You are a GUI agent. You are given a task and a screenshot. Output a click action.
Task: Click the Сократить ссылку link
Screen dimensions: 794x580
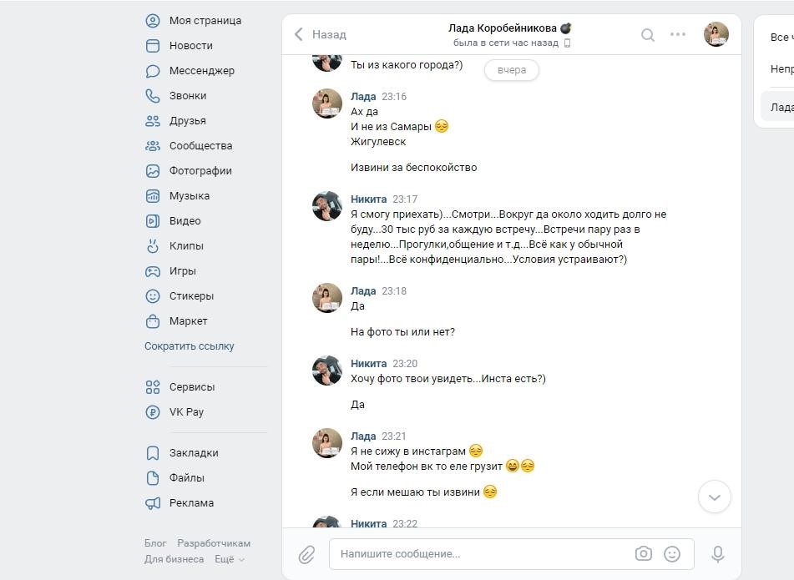pos(190,346)
